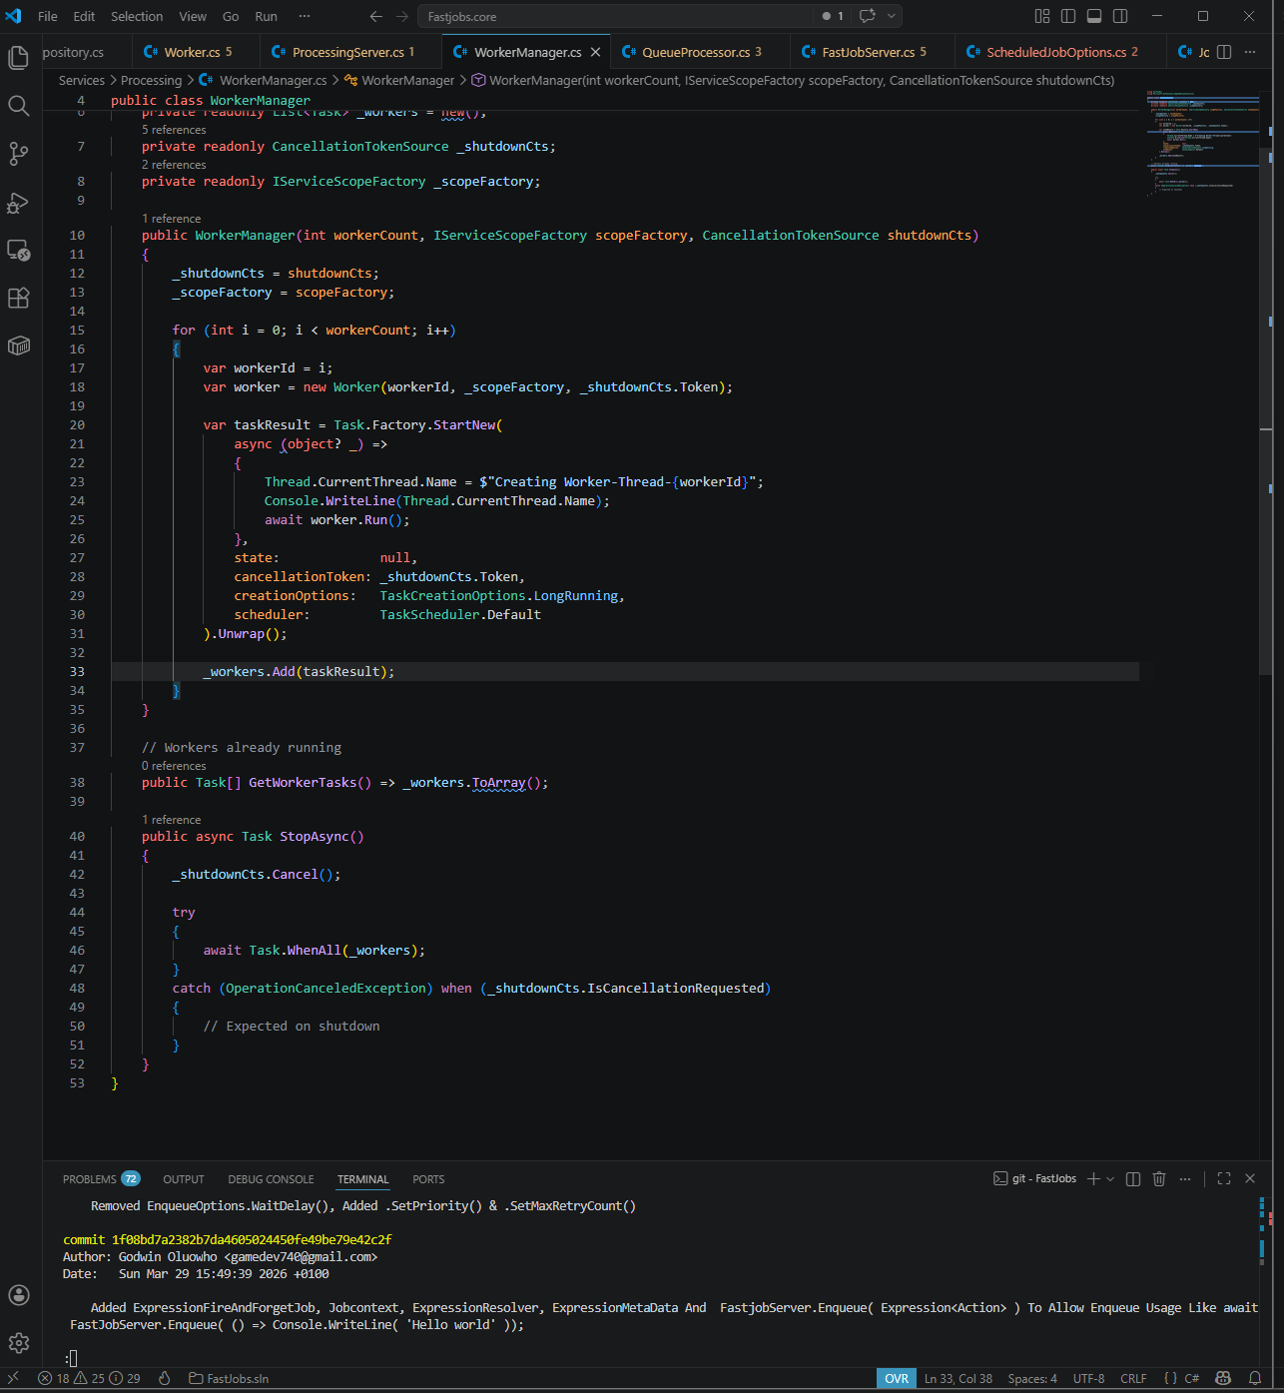The height and width of the screenshot is (1393, 1284).
Task: Expand the run configuration dropdown in title bar
Action: pyautogui.click(x=890, y=16)
